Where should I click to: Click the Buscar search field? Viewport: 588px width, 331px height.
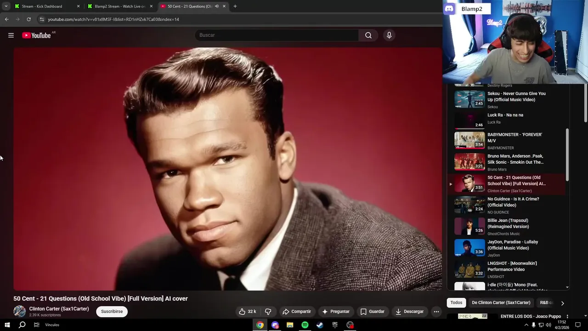[277, 35]
